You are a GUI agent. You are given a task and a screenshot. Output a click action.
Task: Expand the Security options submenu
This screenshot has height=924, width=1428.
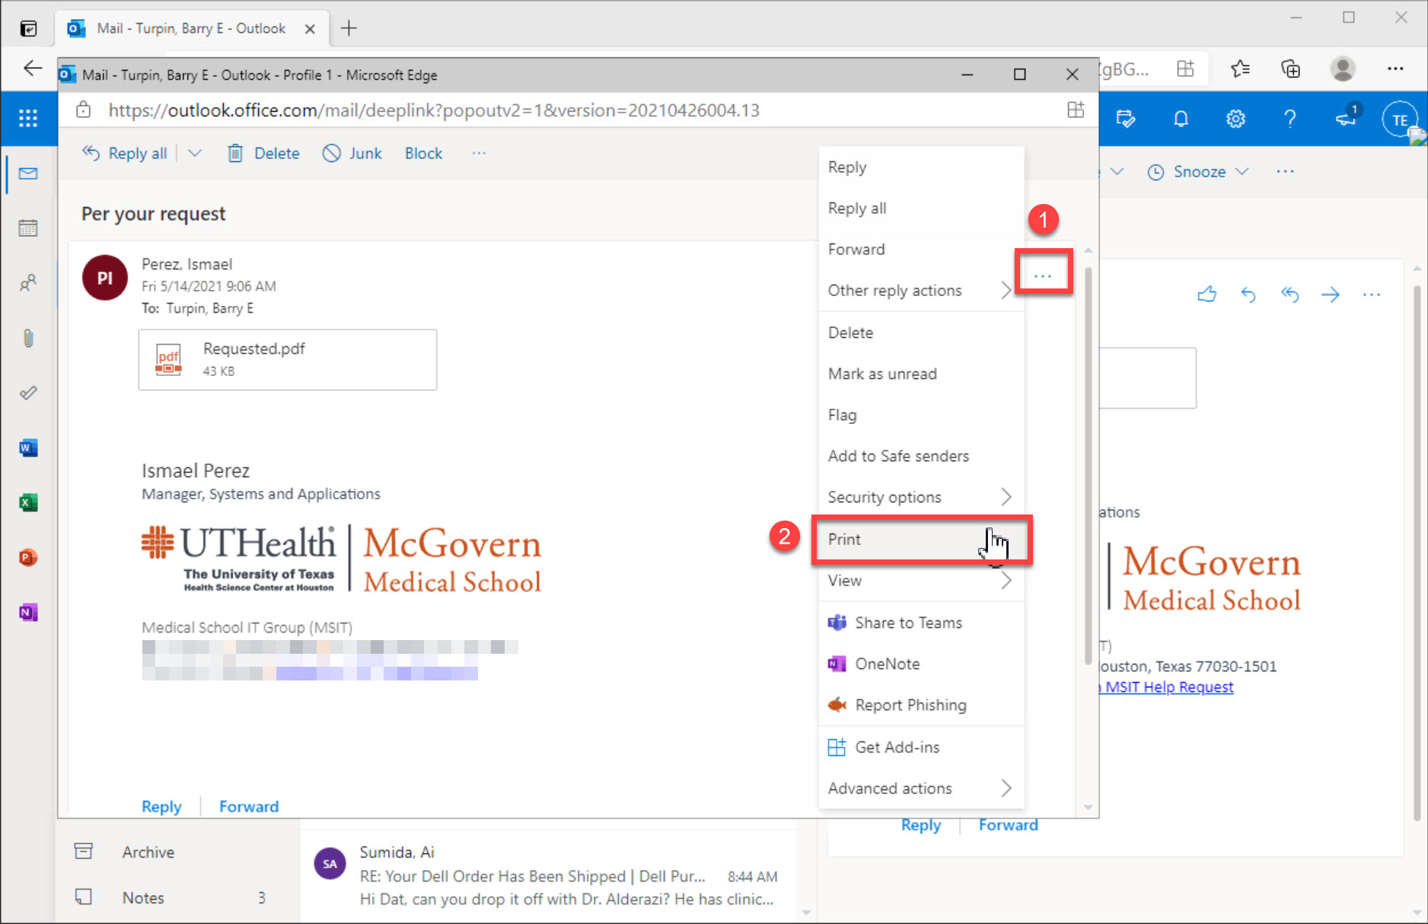pos(920,497)
